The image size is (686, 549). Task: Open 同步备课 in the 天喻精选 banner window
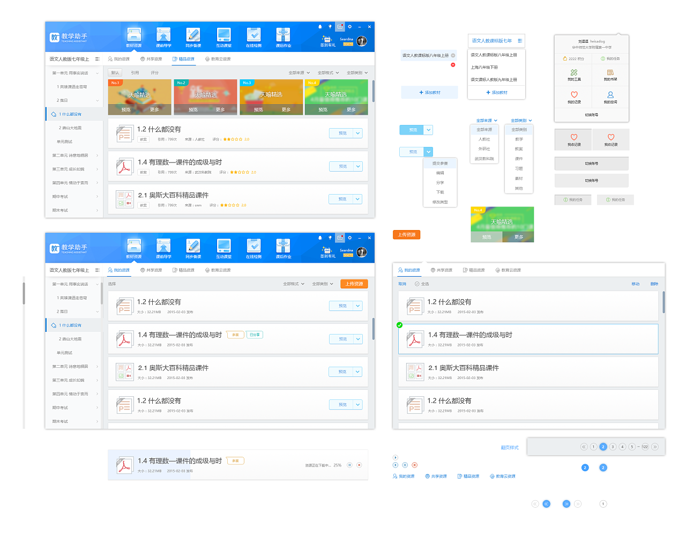pos(193,38)
